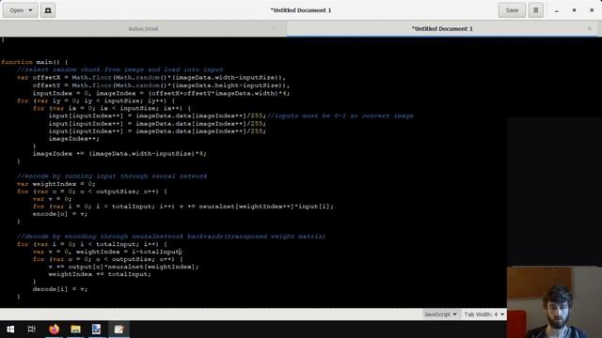Screen dimensions: 602x338
Task: Click the '//encode by running input' comment
Action: point(112,177)
